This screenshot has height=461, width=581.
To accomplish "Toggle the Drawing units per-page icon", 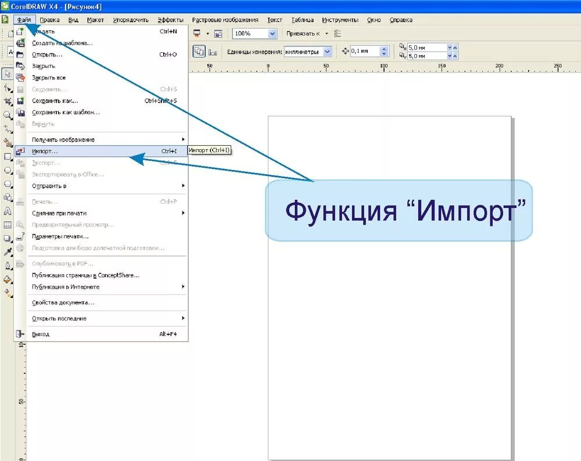I will pos(213,52).
